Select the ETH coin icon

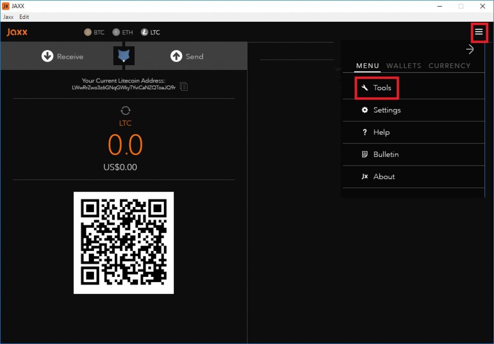116,32
